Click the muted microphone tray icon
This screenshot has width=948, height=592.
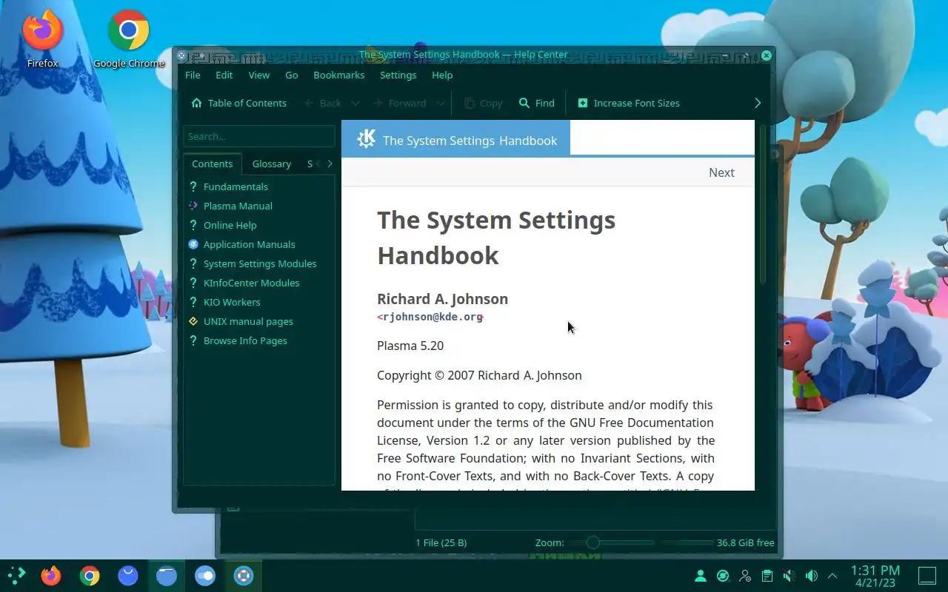coord(790,576)
